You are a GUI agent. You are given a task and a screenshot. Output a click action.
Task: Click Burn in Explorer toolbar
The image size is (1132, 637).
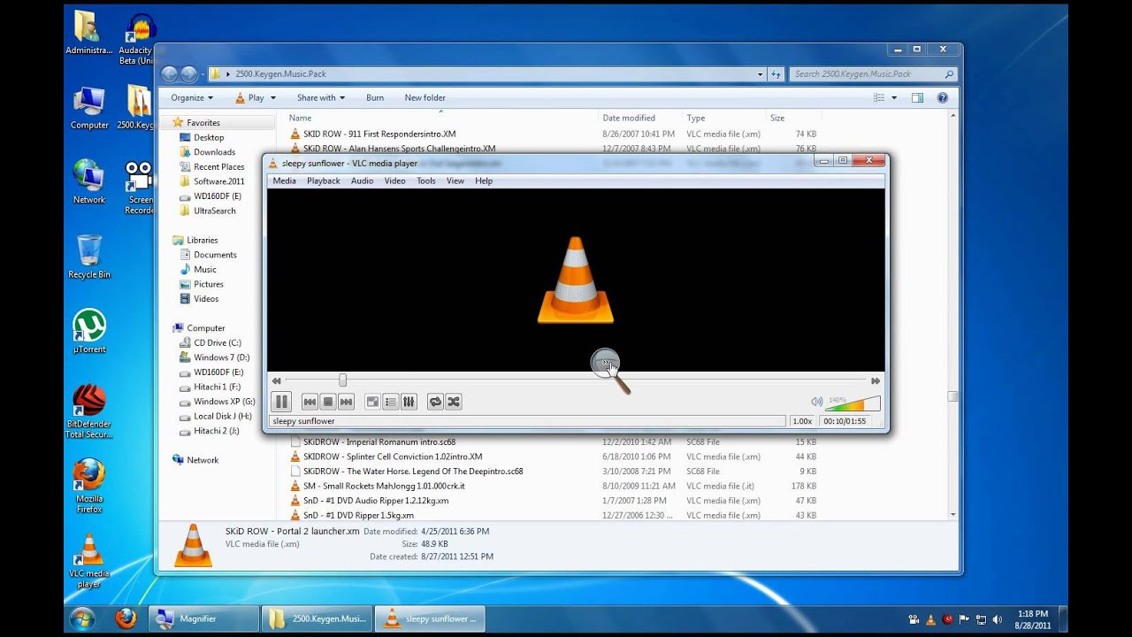[x=375, y=97]
